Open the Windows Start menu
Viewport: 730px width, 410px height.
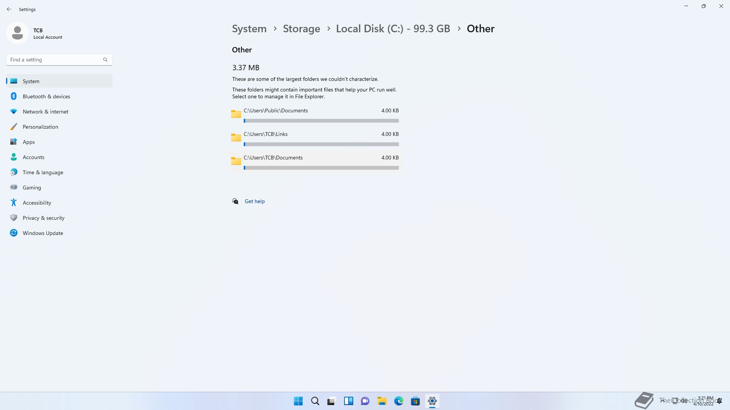point(298,401)
